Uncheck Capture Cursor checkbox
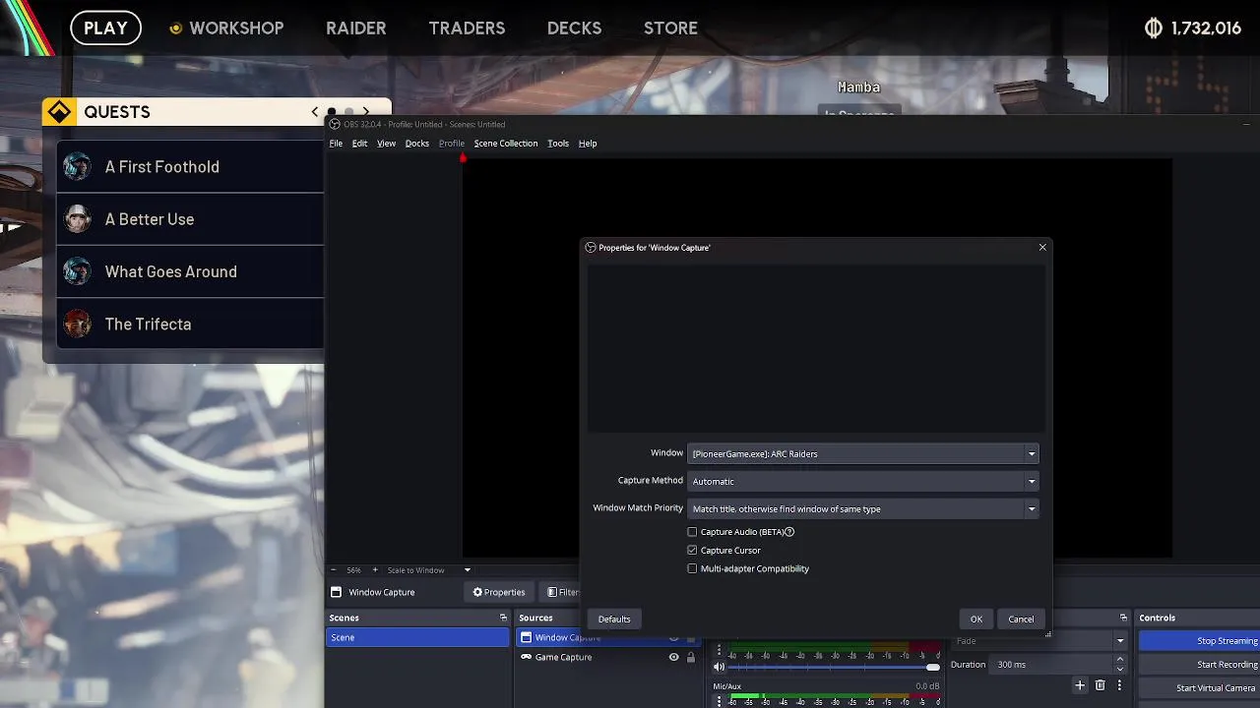 692,551
